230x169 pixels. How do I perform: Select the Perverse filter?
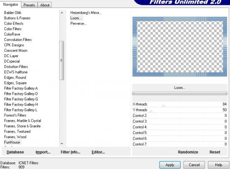[78, 23]
